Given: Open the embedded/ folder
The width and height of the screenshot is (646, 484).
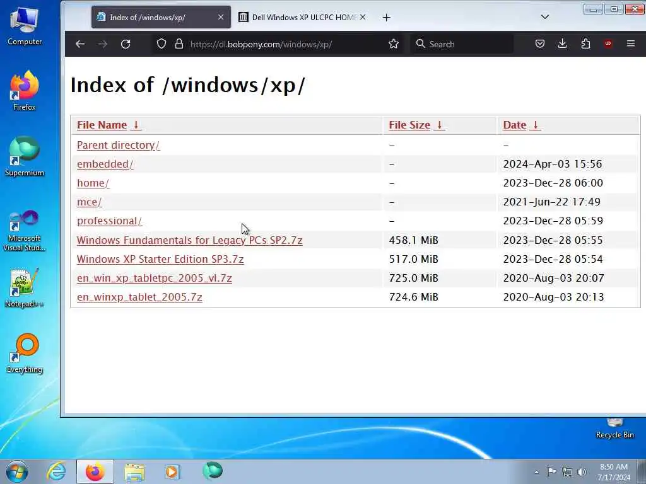Looking at the screenshot, I should (x=105, y=164).
